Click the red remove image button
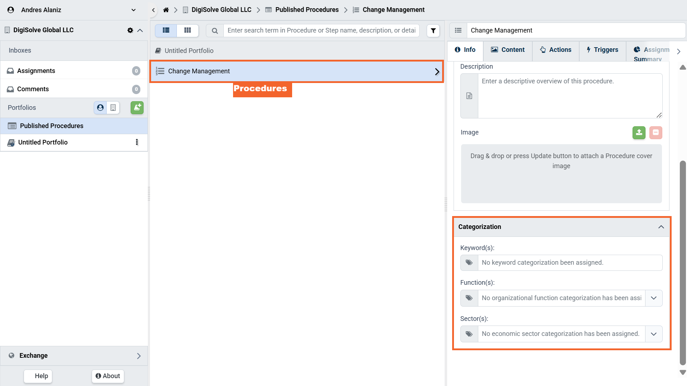The width and height of the screenshot is (687, 386). click(655, 133)
